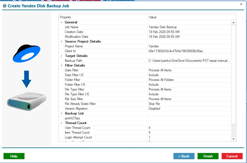The image size is (247, 163).
Task: Collapse the Backup List section
Action: [x=61, y=113]
